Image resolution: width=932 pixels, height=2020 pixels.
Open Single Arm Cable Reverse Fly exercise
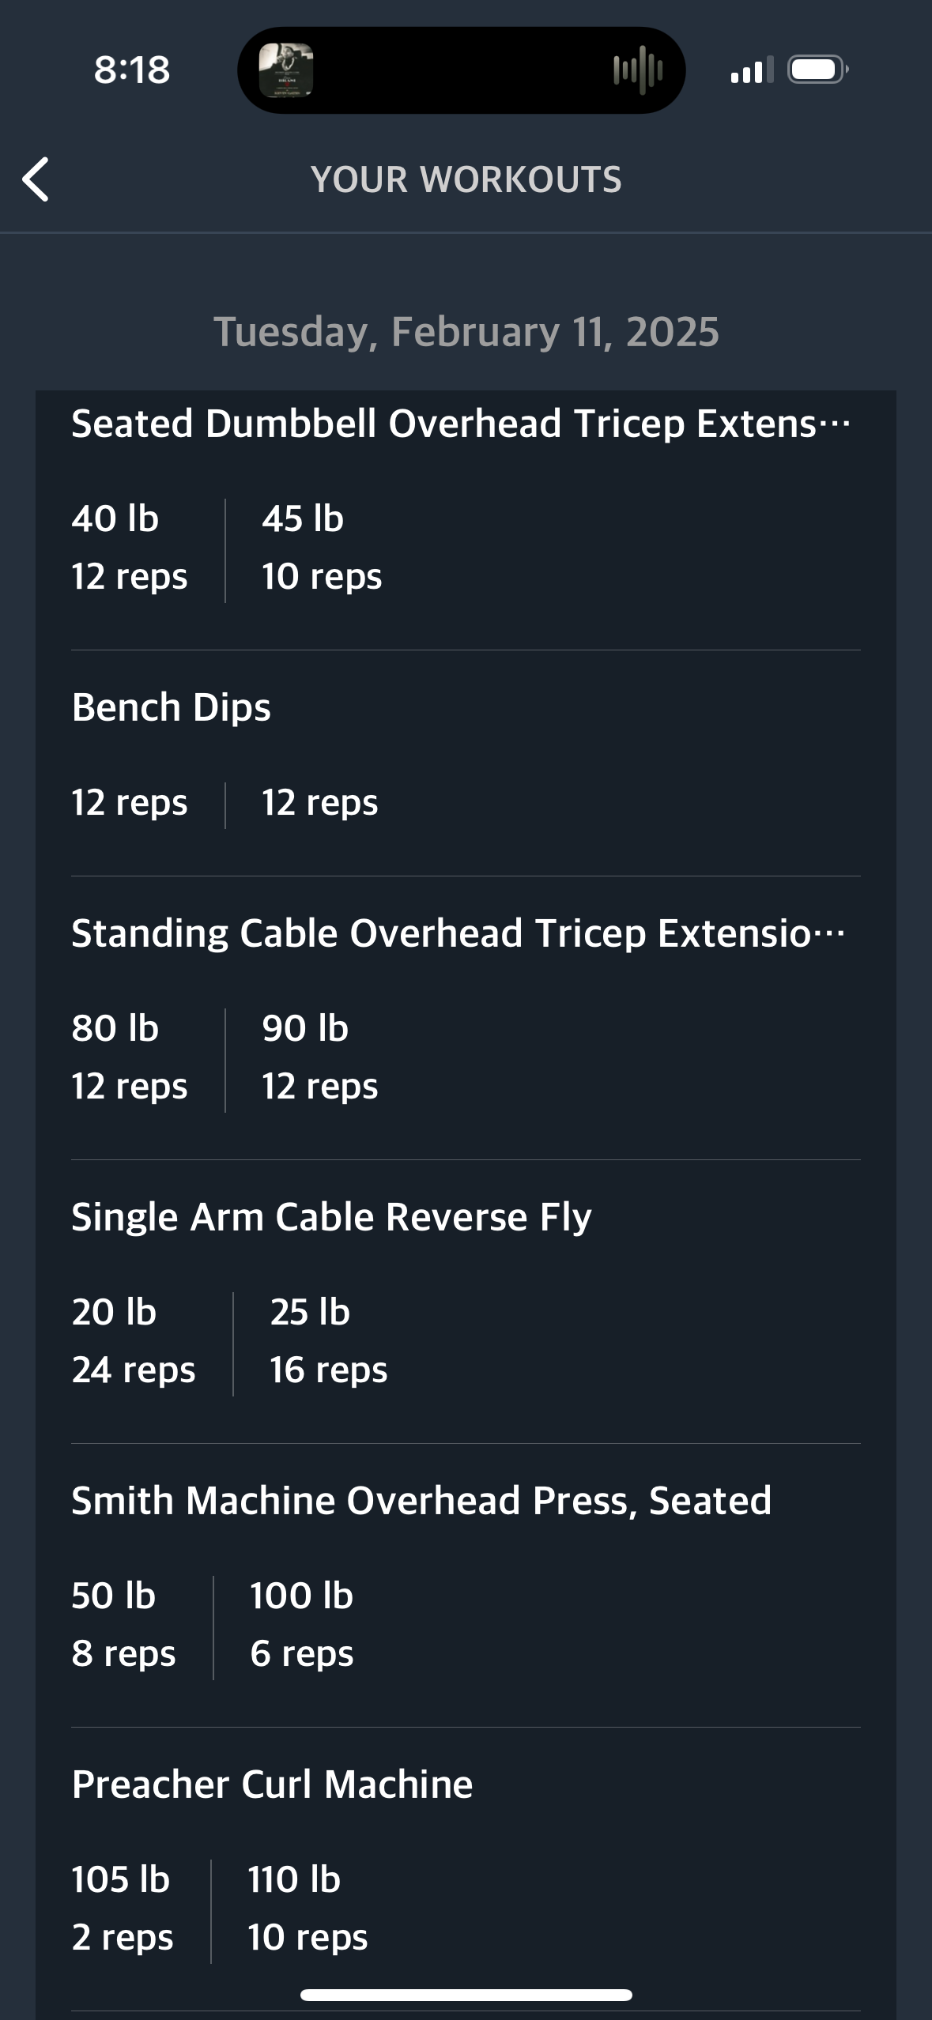pos(331,1217)
